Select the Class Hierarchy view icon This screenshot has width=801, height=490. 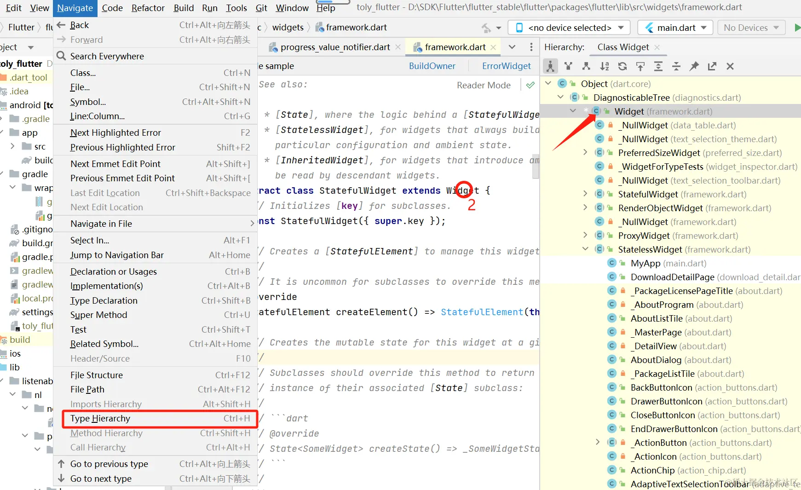pyautogui.click(x=550, y=66)
